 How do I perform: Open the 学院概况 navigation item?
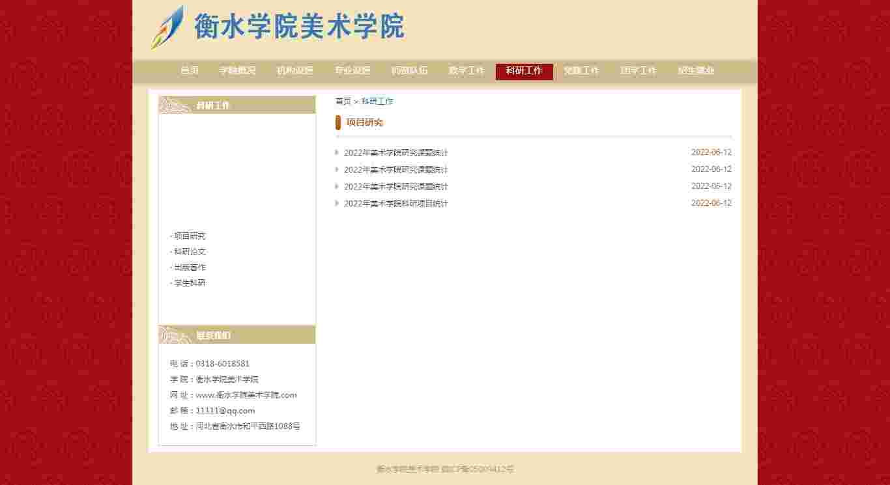tap(237, 71)
